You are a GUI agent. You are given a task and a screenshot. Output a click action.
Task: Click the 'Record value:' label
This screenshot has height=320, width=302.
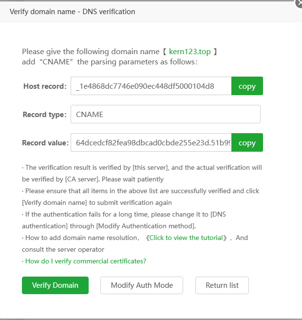tap(44, 143)
